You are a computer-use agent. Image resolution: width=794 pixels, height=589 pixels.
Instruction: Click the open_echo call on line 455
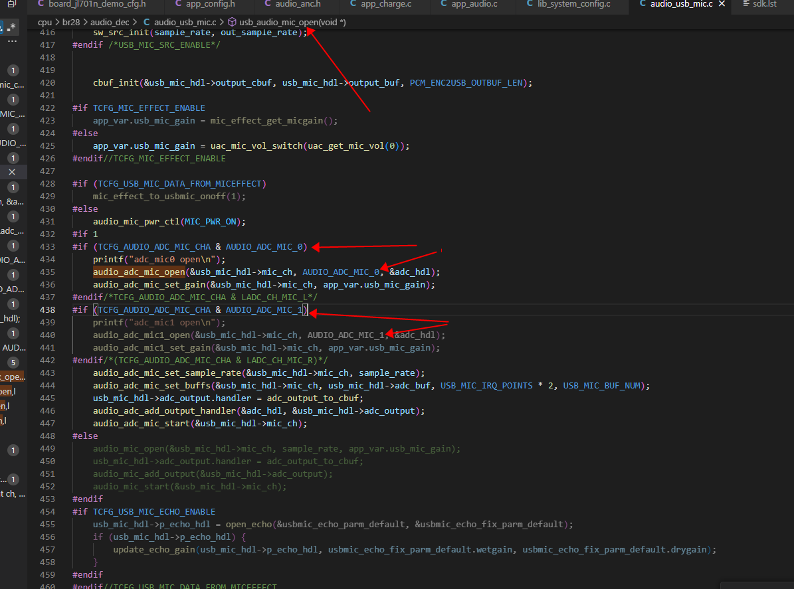pos(248,524)
